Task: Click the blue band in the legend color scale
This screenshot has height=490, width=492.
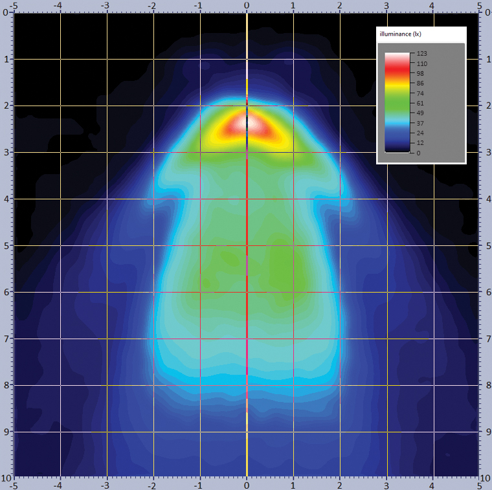Action: tap(397, 133)
